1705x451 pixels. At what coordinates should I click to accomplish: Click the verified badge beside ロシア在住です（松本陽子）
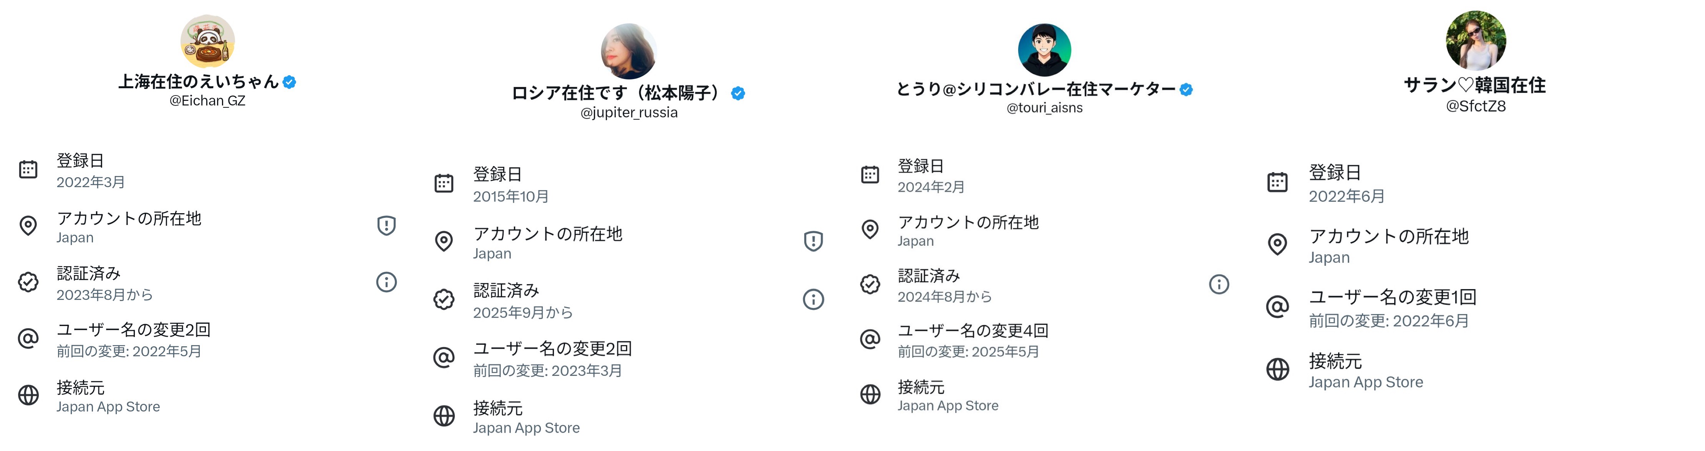click(738, 93)
